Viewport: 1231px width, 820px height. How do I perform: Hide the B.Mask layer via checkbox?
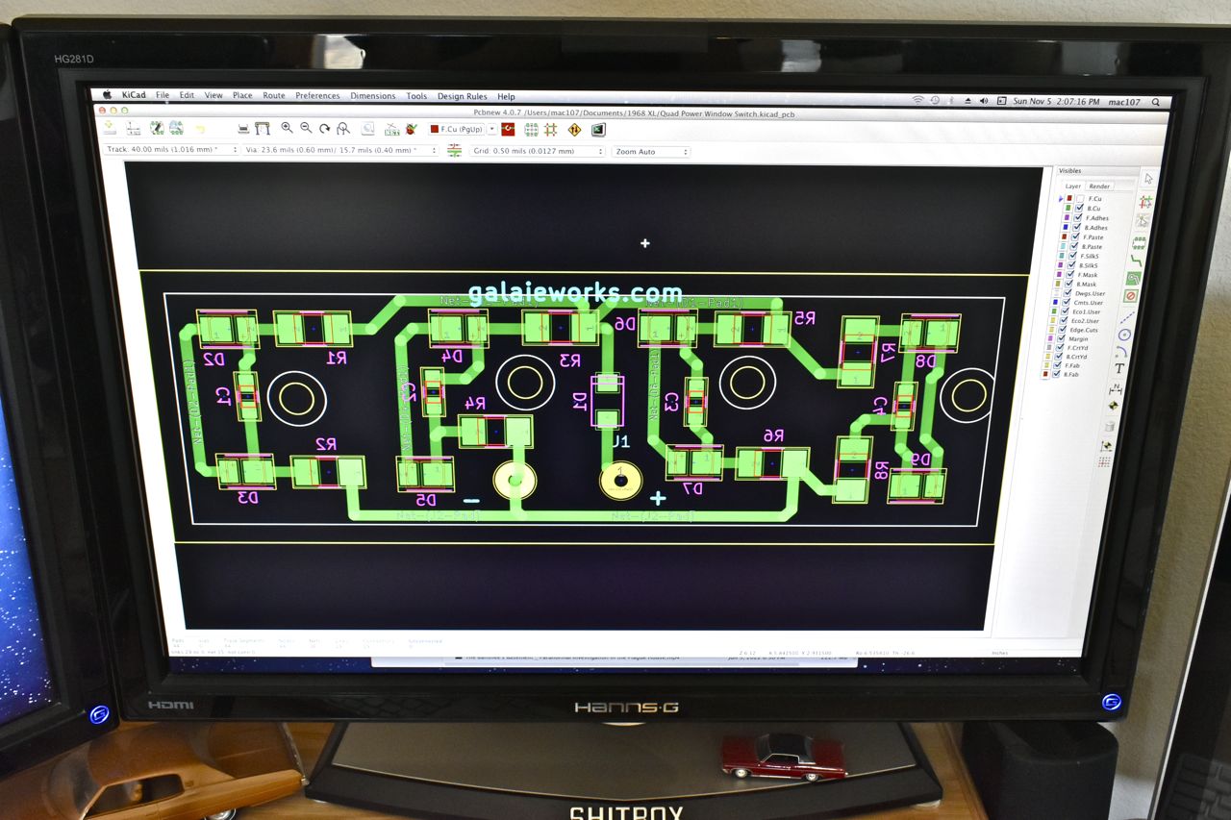pos(1068,284)
